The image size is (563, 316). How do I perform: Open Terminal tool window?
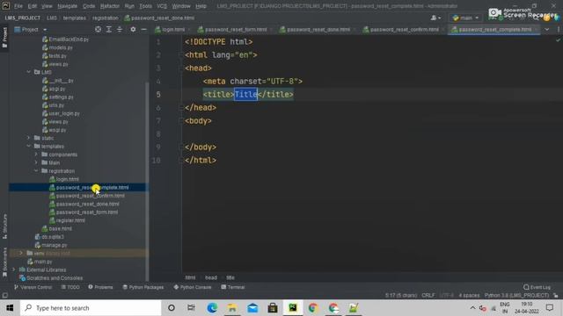pos(232,287)
